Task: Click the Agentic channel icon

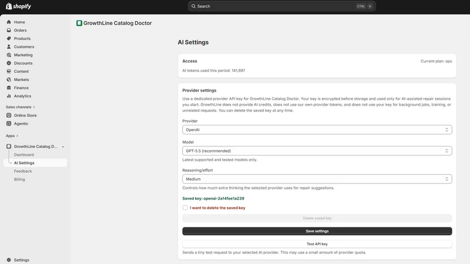Action: [9, 123]
